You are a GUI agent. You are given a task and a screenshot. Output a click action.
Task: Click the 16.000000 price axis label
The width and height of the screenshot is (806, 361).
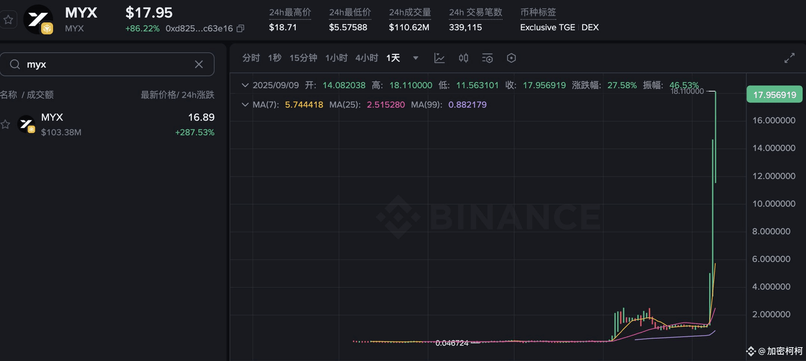click(774, 120)
